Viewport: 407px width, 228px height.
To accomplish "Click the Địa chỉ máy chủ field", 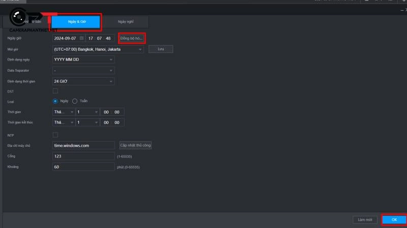I will click(x=83, y=145).
